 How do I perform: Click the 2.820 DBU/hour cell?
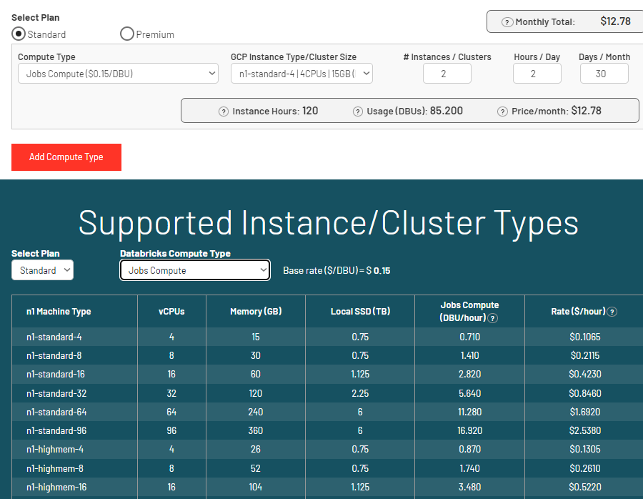pyautogui.click(x=469, y=375)
